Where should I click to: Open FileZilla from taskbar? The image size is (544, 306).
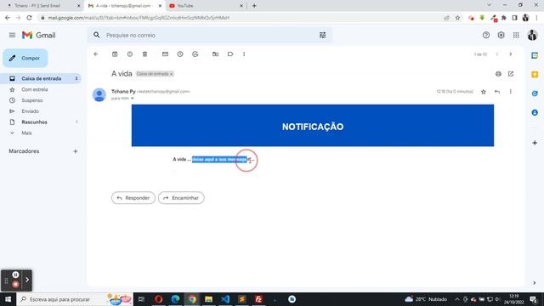(258, 299)
